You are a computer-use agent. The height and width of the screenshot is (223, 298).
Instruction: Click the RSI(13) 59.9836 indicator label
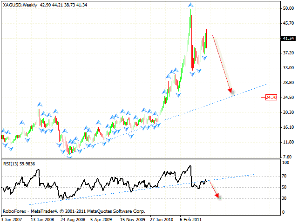[20, 163]
